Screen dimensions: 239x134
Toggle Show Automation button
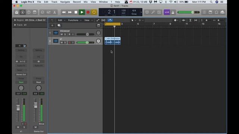click(x=97, y=20)
